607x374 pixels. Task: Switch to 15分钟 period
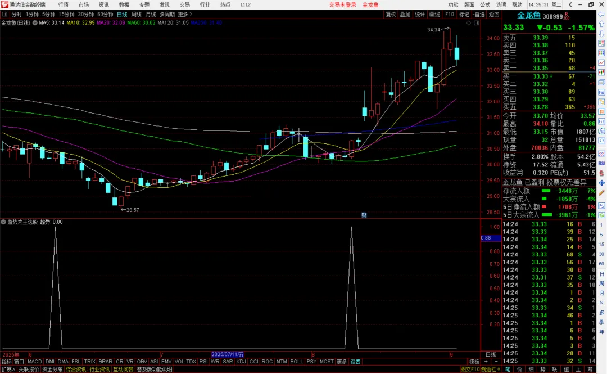pyautogui.click(x=66, y=14)
